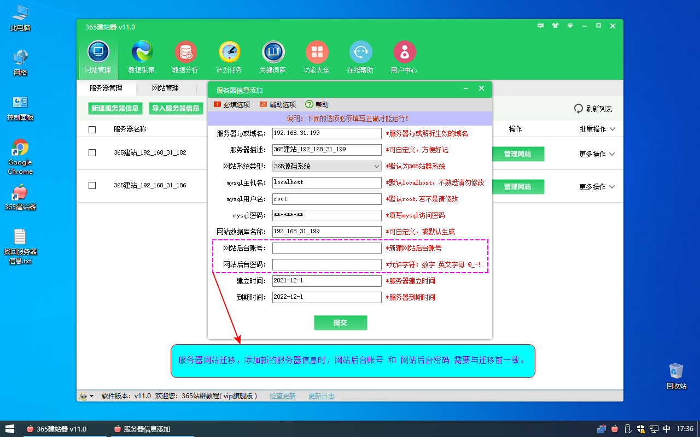Click 管理网站 for the 192_168_31_182 row
This screenshot has width=700, height=437.
517,154
